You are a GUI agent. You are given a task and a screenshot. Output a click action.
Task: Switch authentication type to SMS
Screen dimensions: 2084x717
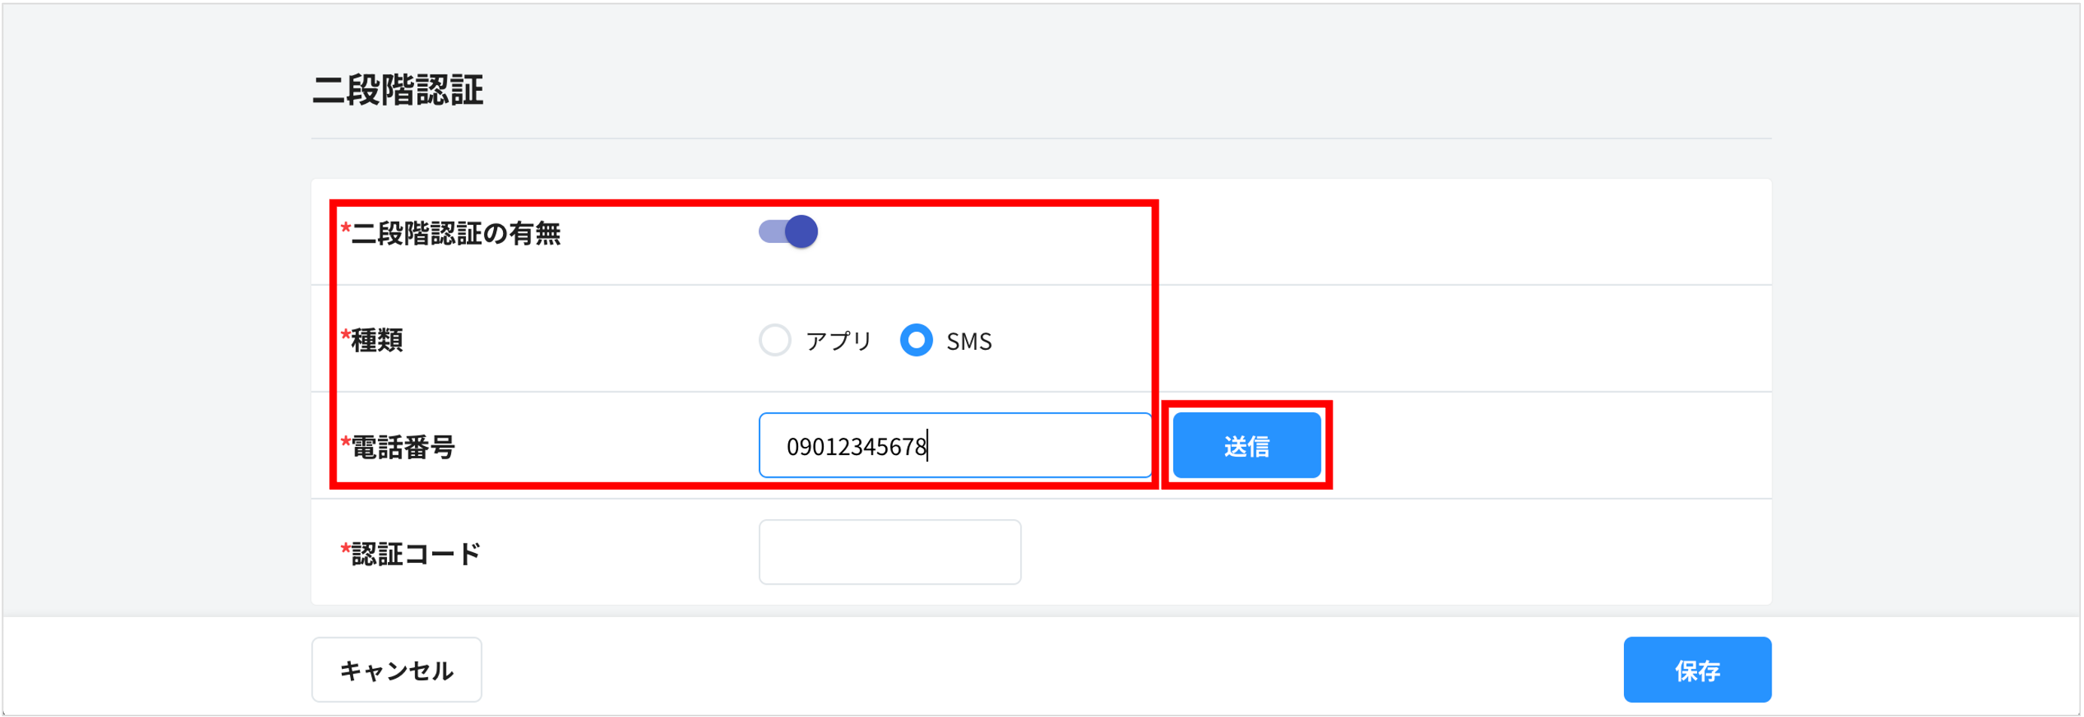(916, 340)
